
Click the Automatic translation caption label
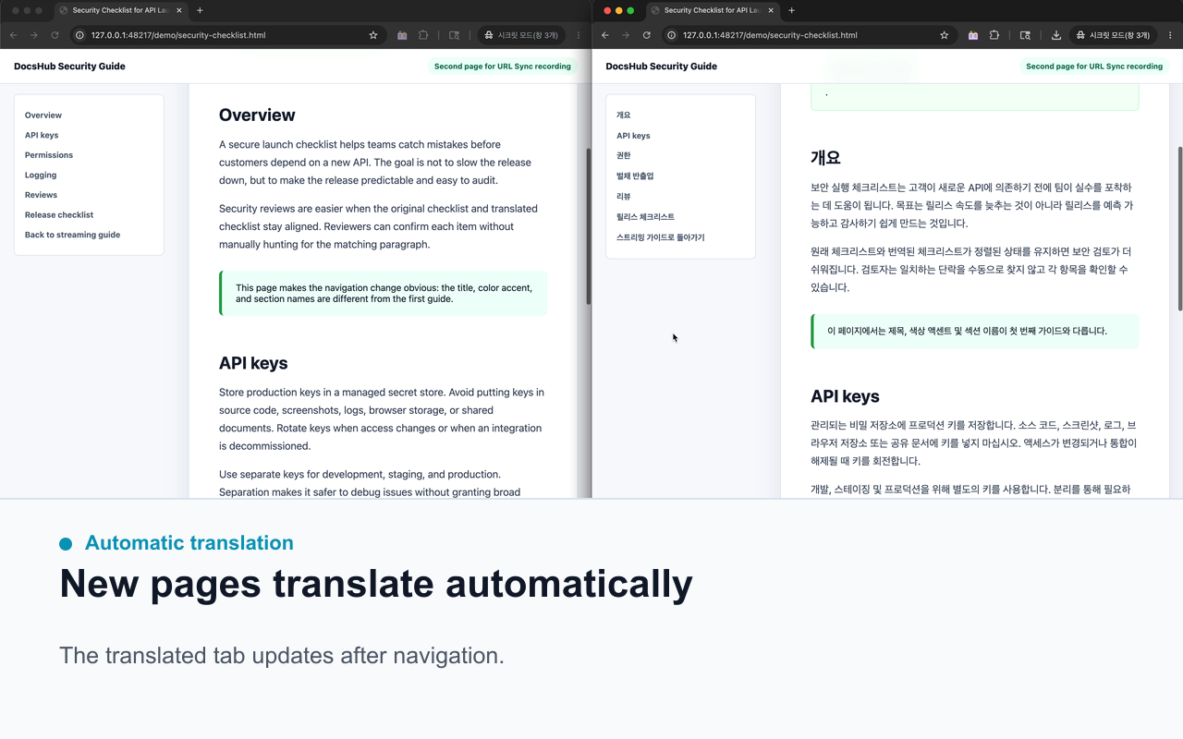pos(189,543)
